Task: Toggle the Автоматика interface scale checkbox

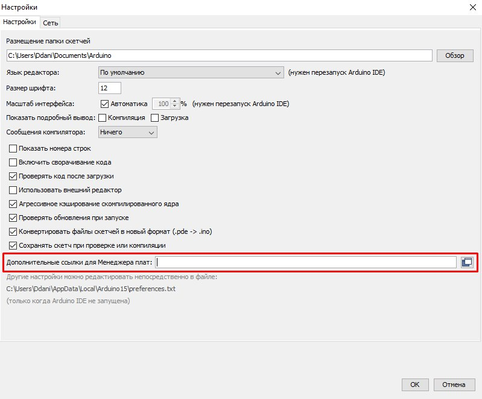Action: click(x=104, y=104)
